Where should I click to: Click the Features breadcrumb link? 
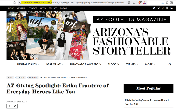pyautogui.click(x=21, y=77)
